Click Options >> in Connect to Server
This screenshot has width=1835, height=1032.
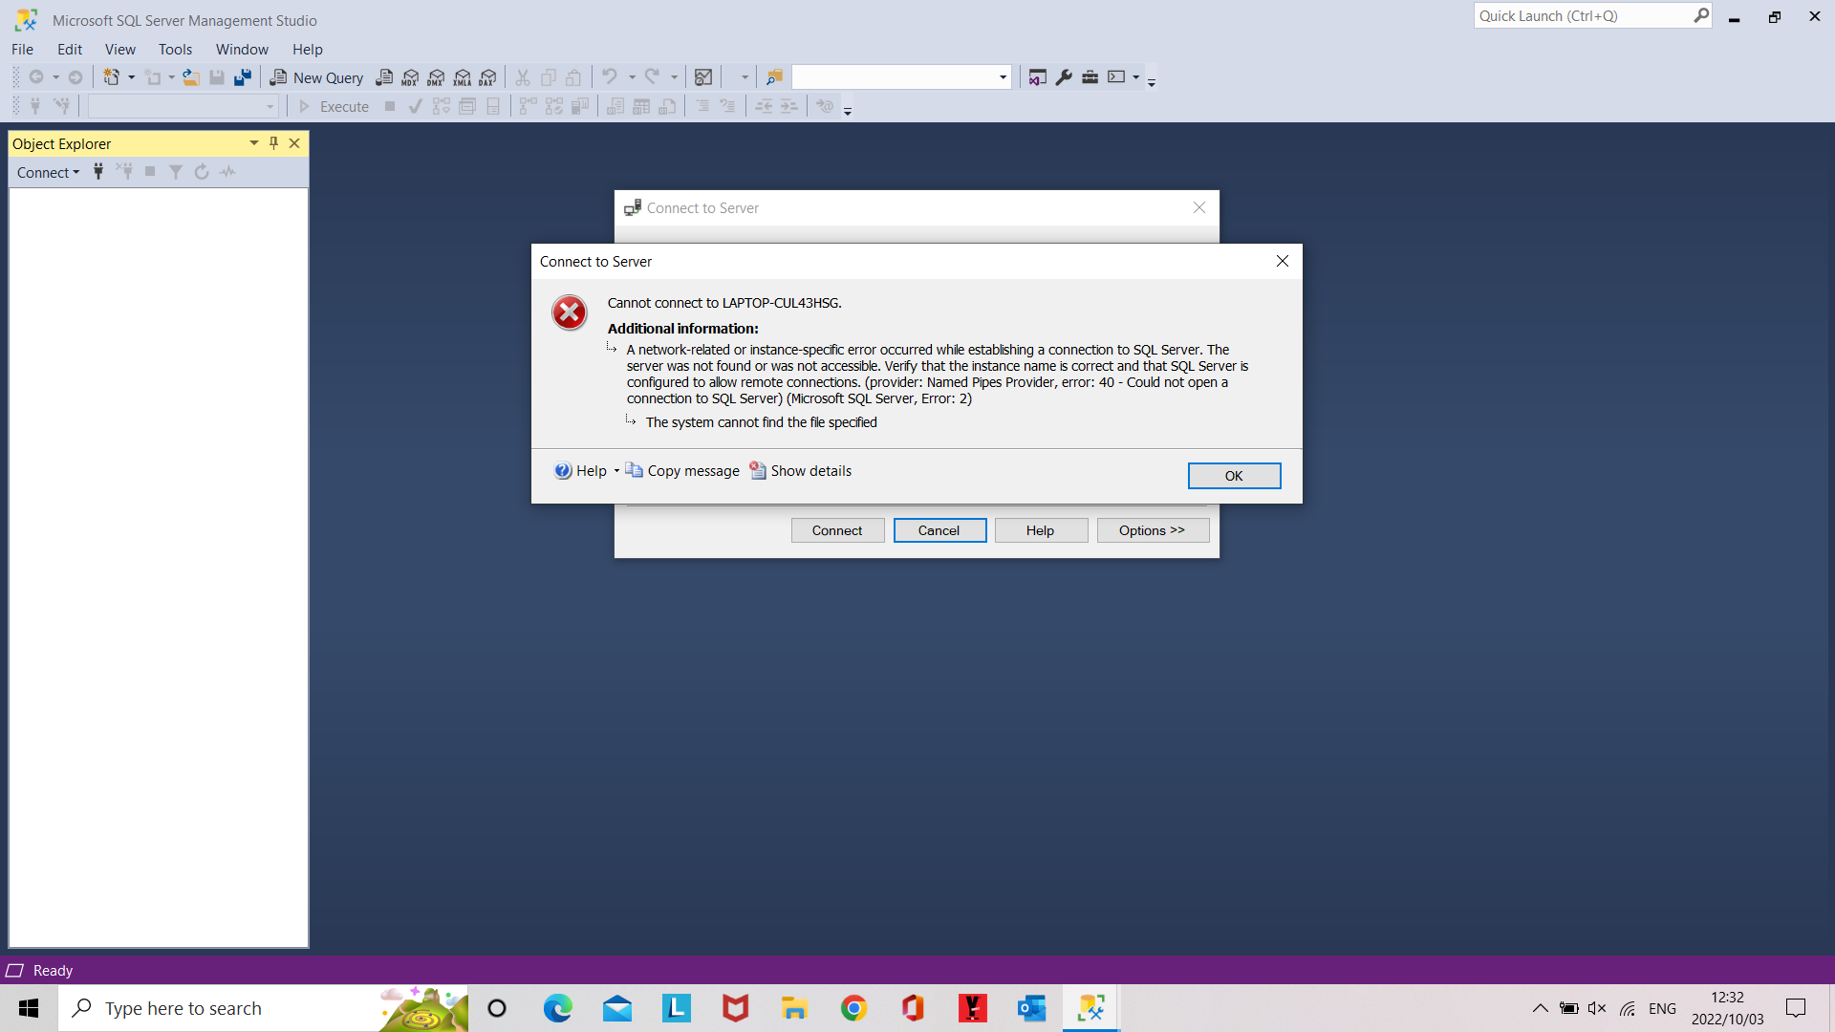coord(1152,529)
